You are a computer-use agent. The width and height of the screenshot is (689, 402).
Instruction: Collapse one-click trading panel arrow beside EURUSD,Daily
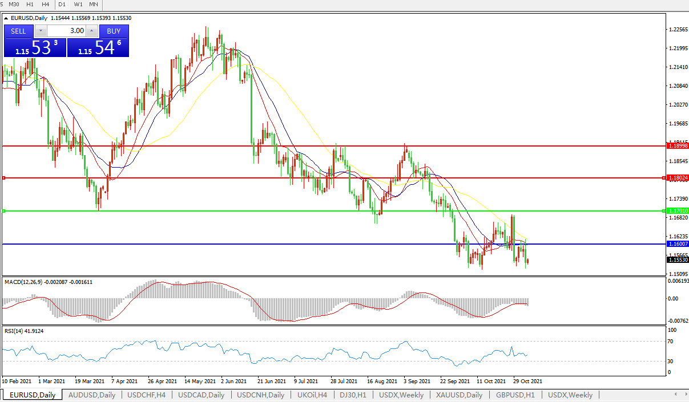tap(6, 18)
